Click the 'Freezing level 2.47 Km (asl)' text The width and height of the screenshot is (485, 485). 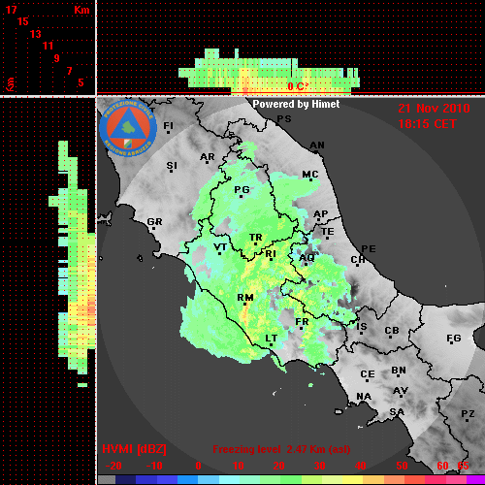(281, 449)
